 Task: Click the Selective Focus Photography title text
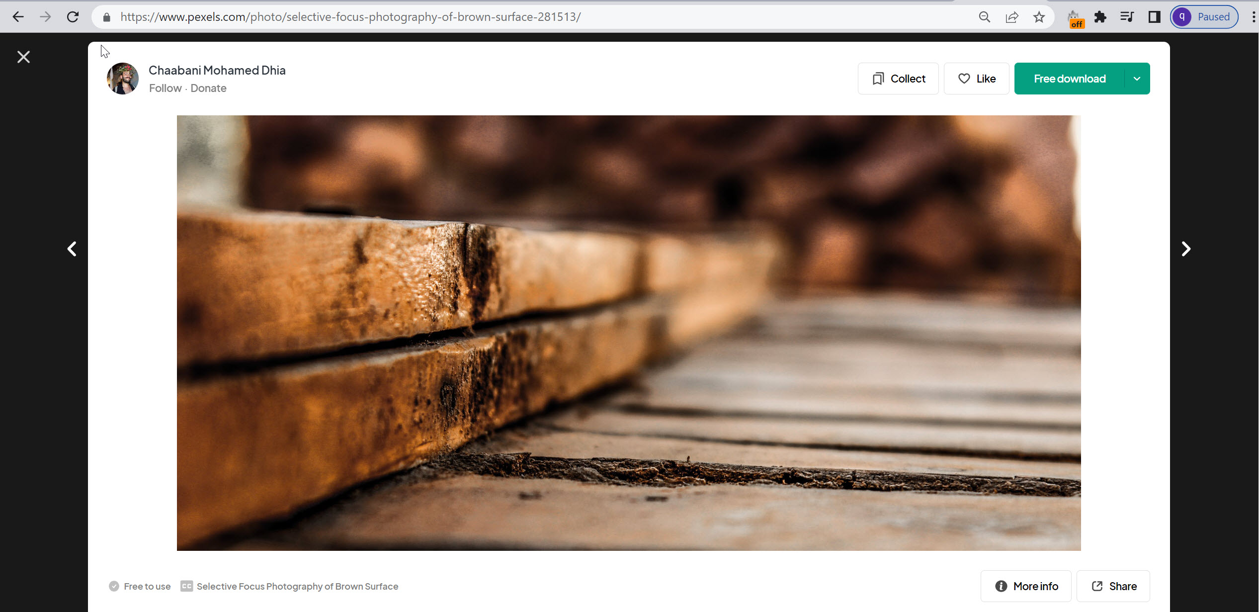pos(297,587)
